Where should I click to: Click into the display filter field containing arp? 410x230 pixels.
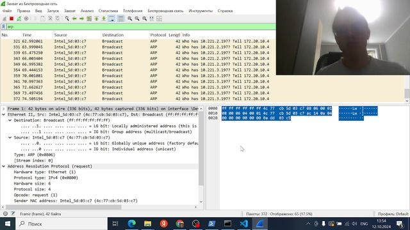tap(141, 27)
